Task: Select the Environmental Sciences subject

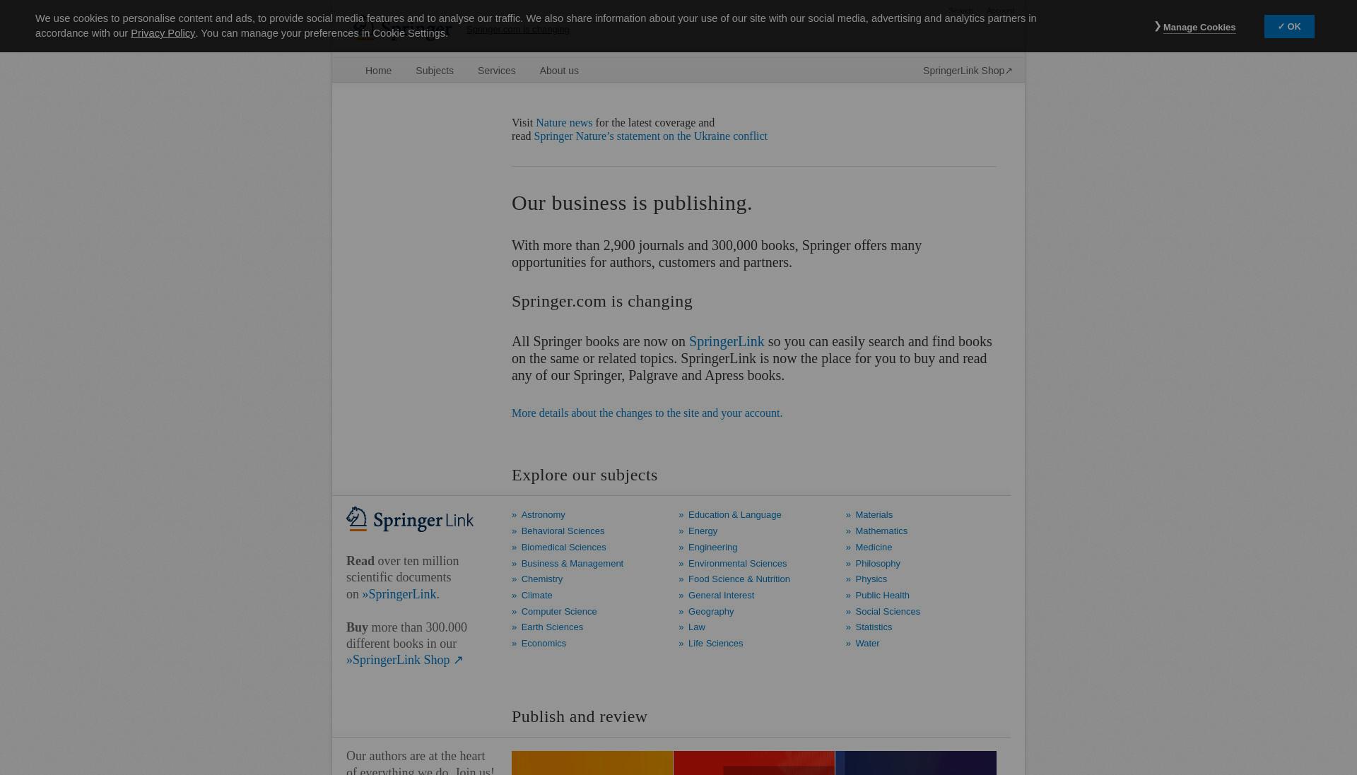Action: pos(737,564)
